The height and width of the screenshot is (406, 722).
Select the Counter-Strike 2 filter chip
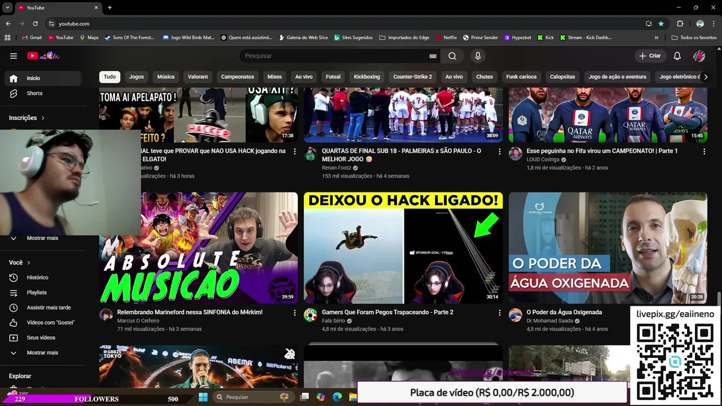[412, 77]
